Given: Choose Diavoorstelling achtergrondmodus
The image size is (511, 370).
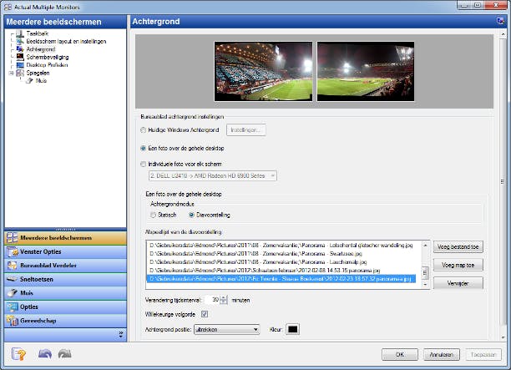Looking at the screenshot, I should pyautogui.click(x=192, y=215).
